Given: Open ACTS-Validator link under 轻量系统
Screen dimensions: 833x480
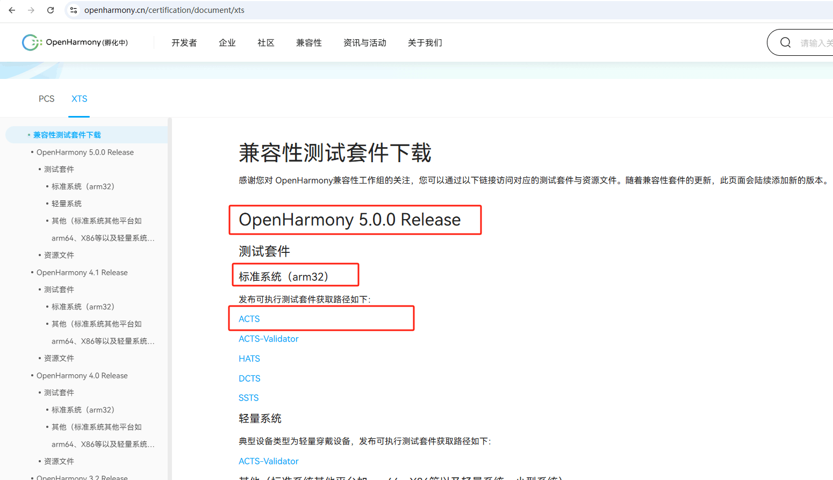Looking at the screenshot, I should pyautogui.click(x=269, y=461).
